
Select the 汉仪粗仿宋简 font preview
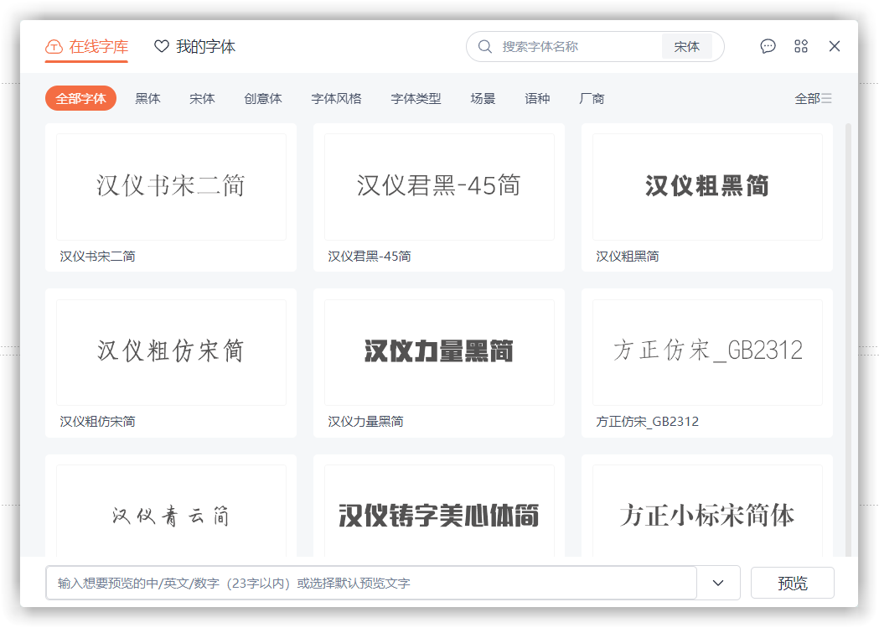[171, 352]
